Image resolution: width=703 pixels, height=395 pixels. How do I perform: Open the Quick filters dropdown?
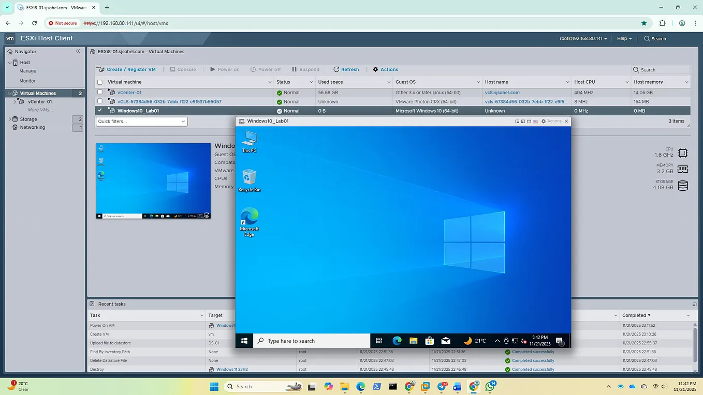141,121
